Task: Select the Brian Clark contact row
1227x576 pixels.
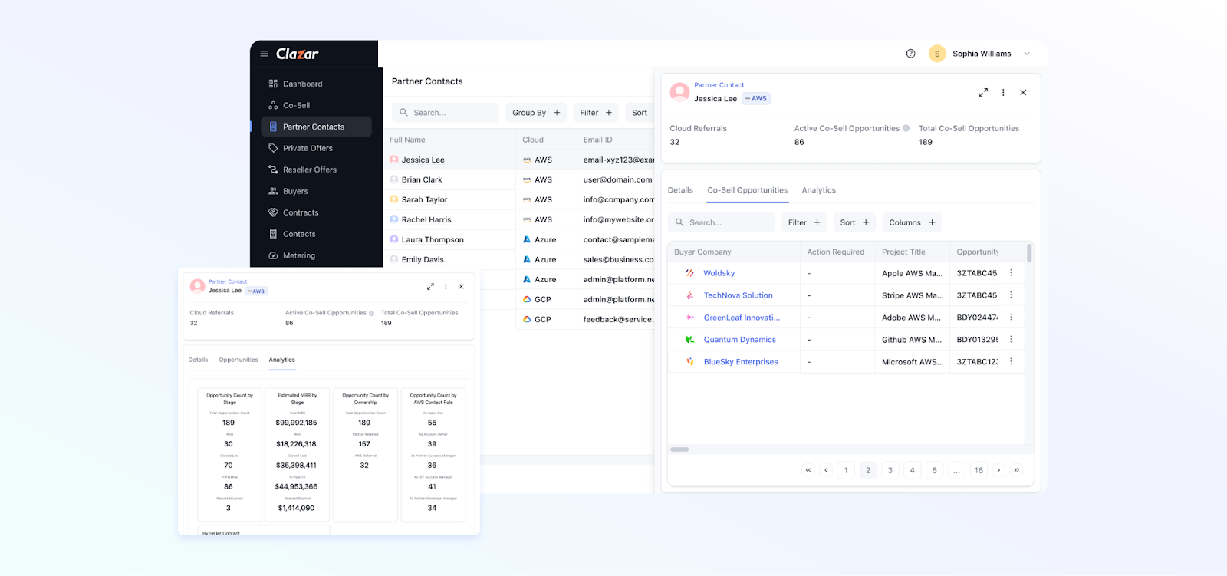Action: [518, 179]
